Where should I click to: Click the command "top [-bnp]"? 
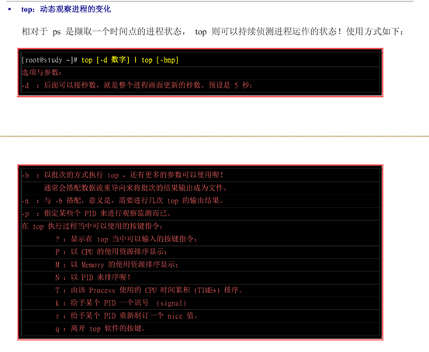(160, 60)
